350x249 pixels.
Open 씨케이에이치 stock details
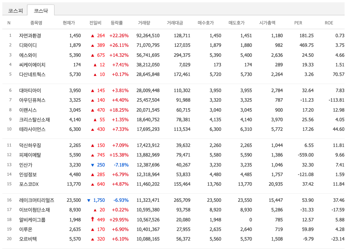point(32,64)
